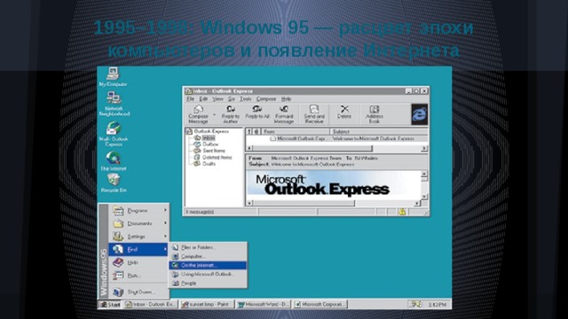The height and width of the screenshot is (319, 568).
Task: Open the Recycle Bin icon
Action: (x=114, y=183)
